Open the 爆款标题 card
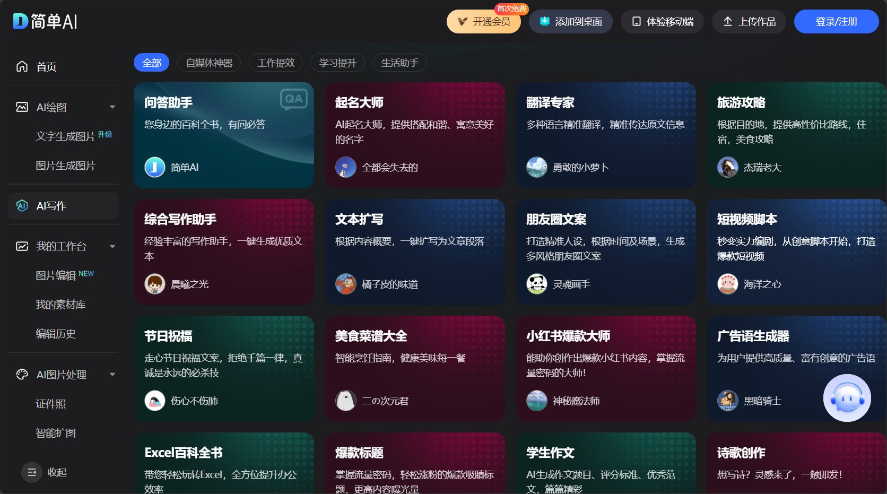Image resolution: width=887 pixels, height=494 pixels. pos(415,463)
